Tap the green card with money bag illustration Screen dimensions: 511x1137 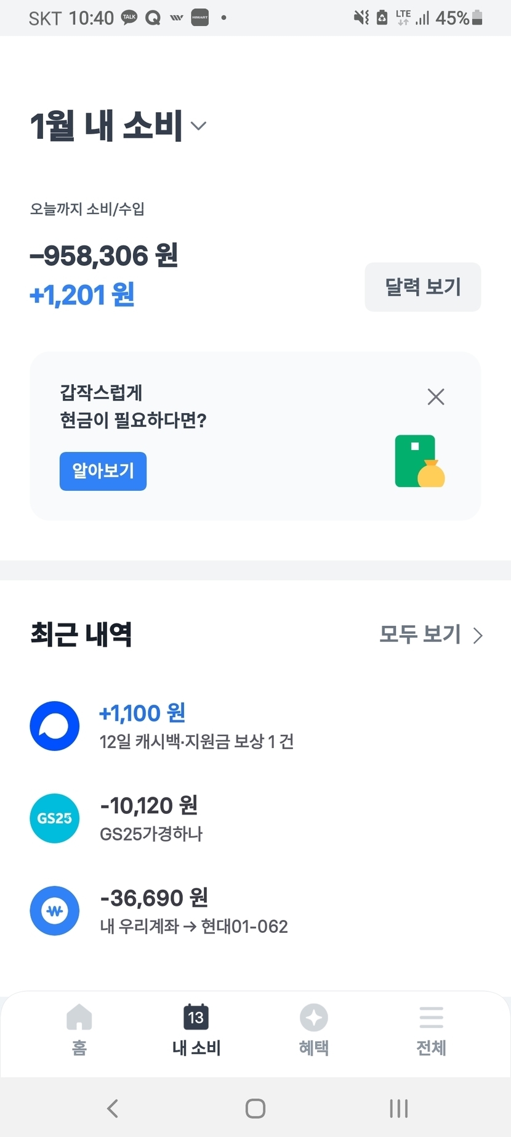click(x=419, y=461)
